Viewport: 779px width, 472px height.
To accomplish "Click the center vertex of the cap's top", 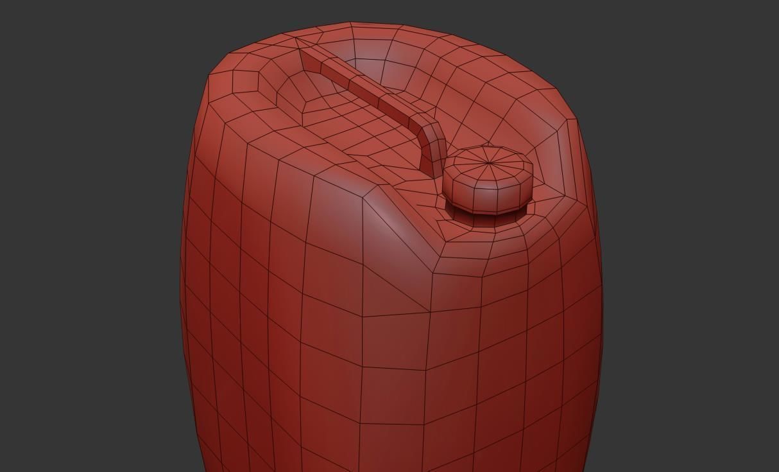I will (x=490, y=163).
